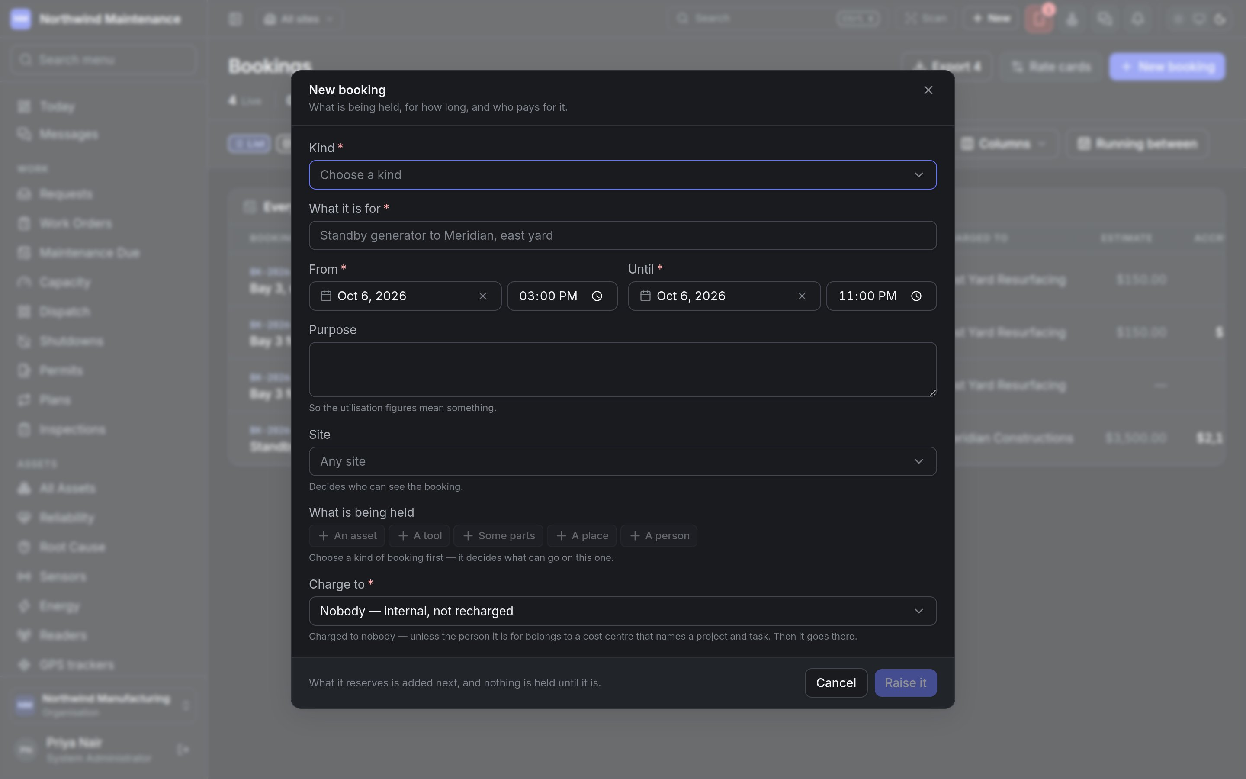This screenshot has height=779, width=1246.
Task: Click the Raise it button
Action: pos(905,682)
